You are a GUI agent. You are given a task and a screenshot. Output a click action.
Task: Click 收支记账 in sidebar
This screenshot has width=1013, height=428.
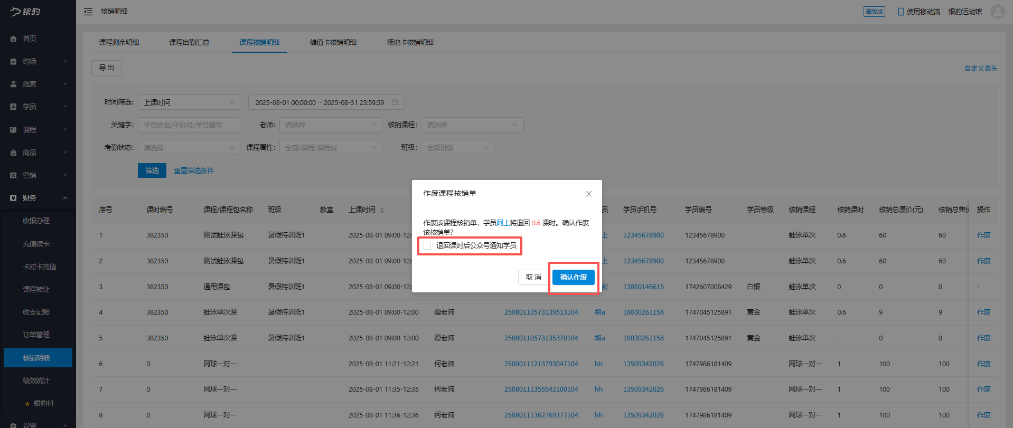(x=36, y=312)
